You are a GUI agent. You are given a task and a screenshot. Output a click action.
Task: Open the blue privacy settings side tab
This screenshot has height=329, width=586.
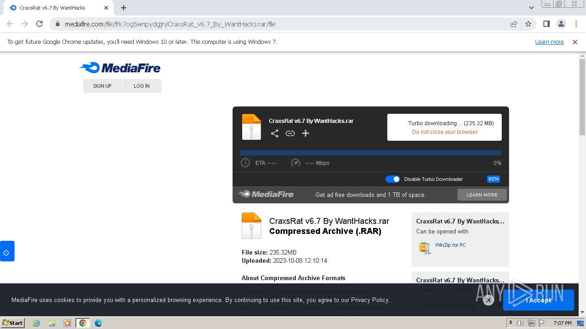7,251
